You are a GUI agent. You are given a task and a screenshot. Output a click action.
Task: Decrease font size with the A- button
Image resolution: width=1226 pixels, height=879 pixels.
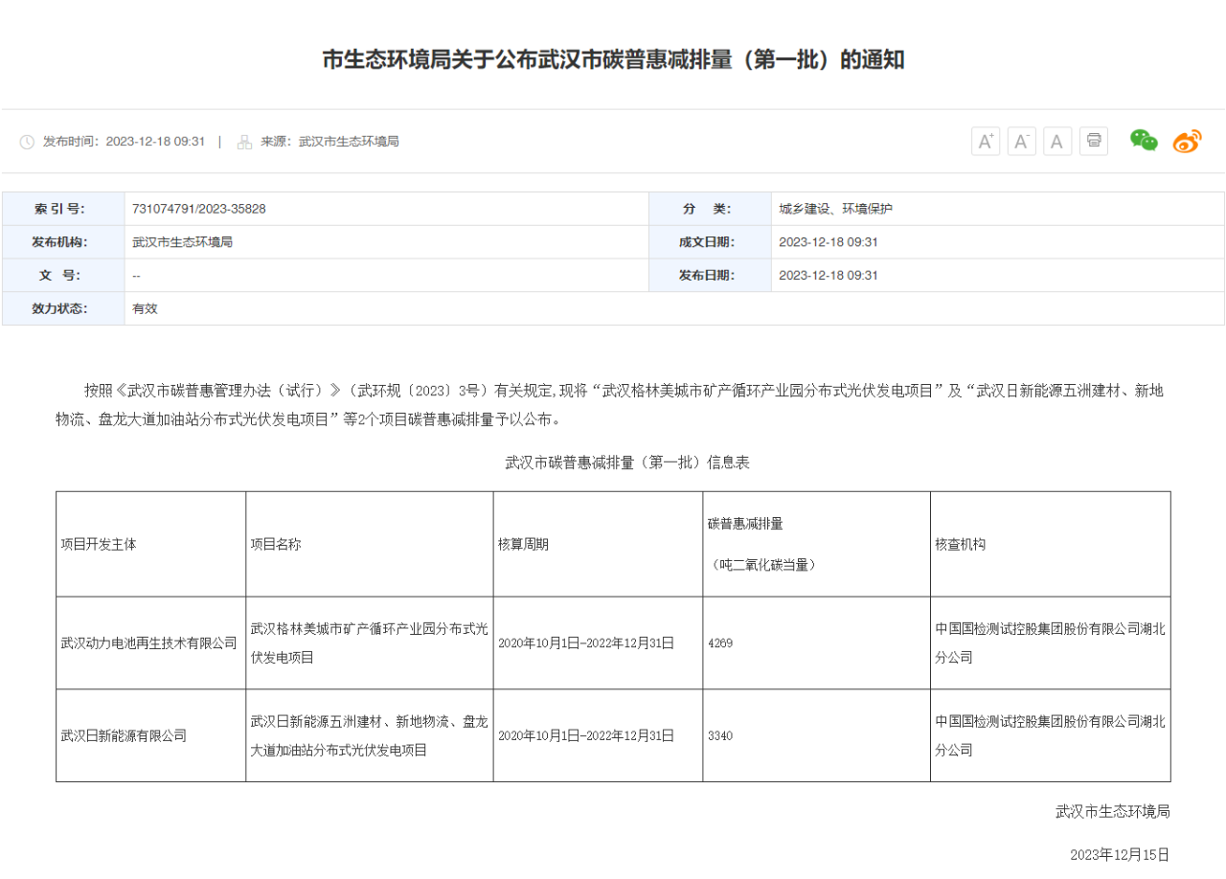tap(1021, 142)
